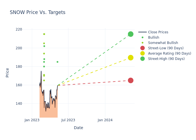Click the chart title SNOW Price Vs. Targets

[38, 12]
